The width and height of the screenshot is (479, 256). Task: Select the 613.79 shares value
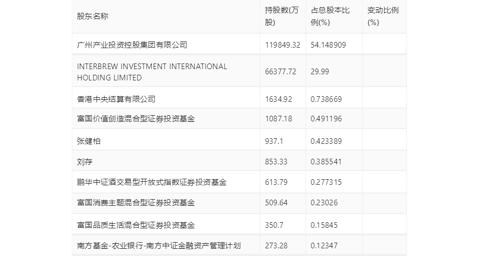(276, 182)
